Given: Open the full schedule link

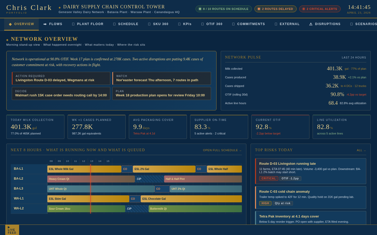Looking at the screenshot, I should click(x=222, y=150).
